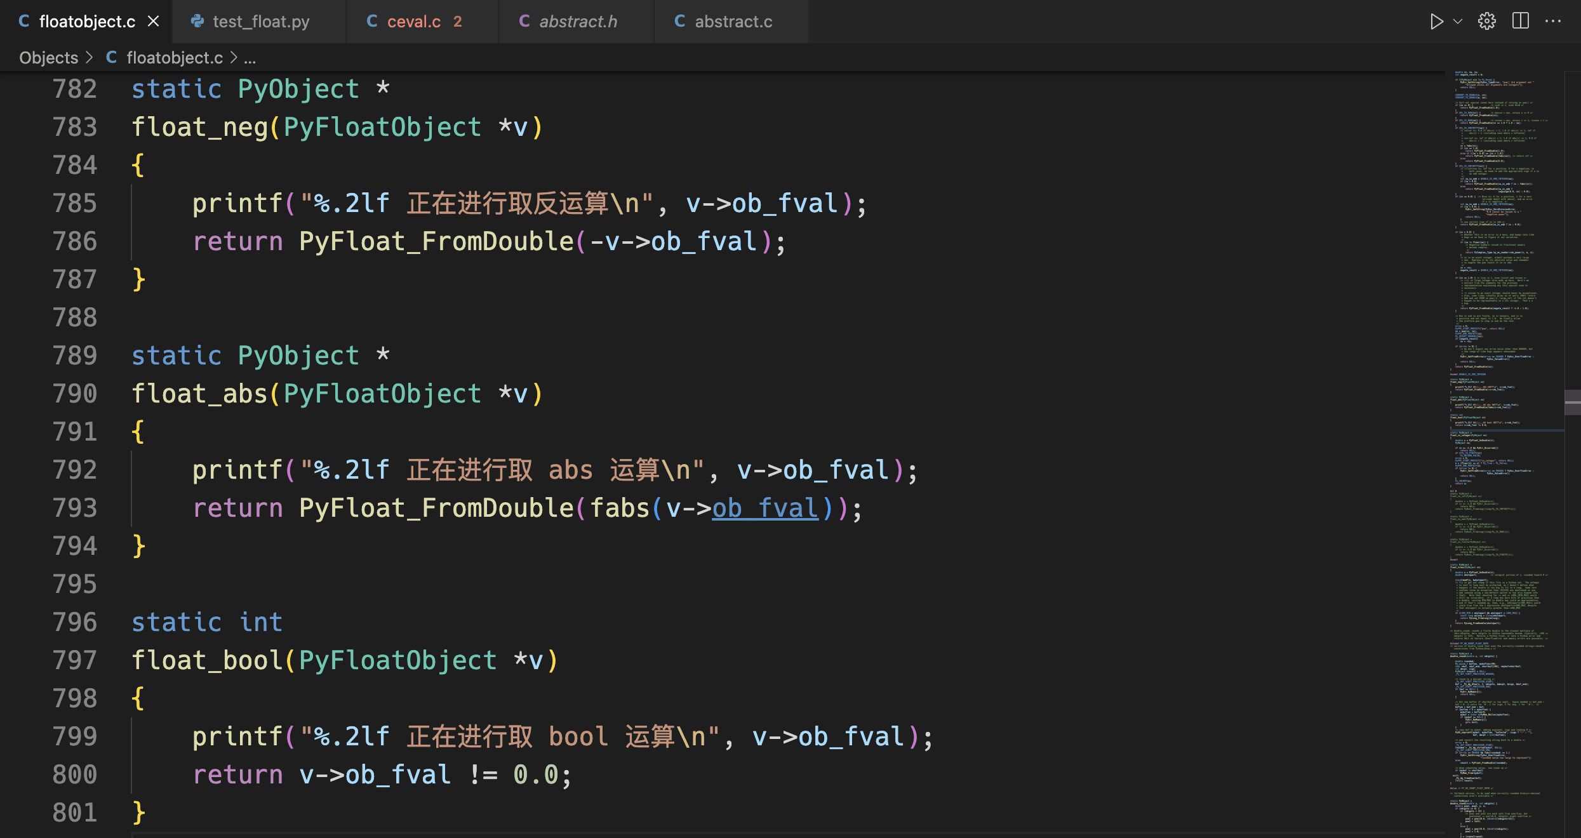Place cursor on float_bool function name
Viewport: 1581px width, 838px height.
pyautogui.click(x=206, y=661)
